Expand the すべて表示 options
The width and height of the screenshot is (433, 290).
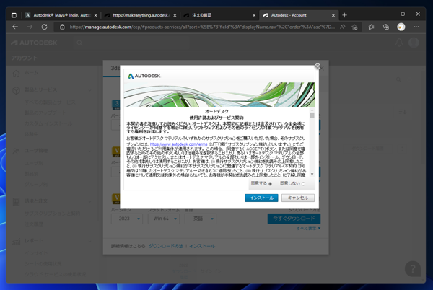click(x=308, y=228)
